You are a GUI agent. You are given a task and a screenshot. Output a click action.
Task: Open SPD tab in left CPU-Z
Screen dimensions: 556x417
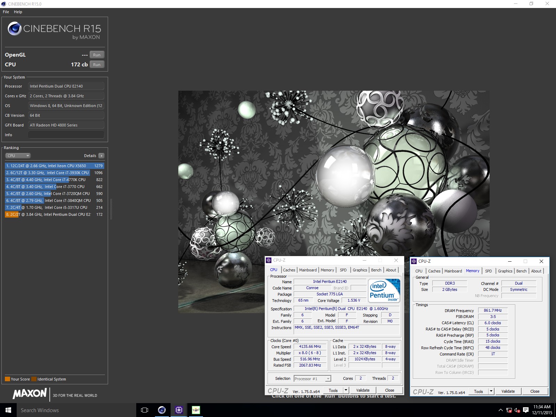tap(343, 270)
